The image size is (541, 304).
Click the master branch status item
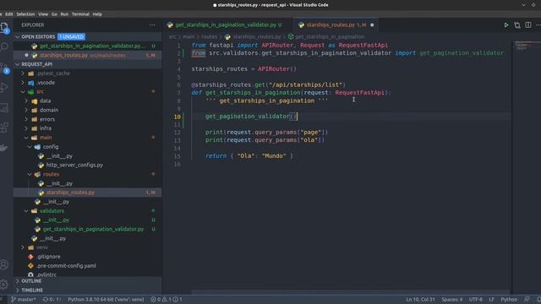(x=24, y=299)
